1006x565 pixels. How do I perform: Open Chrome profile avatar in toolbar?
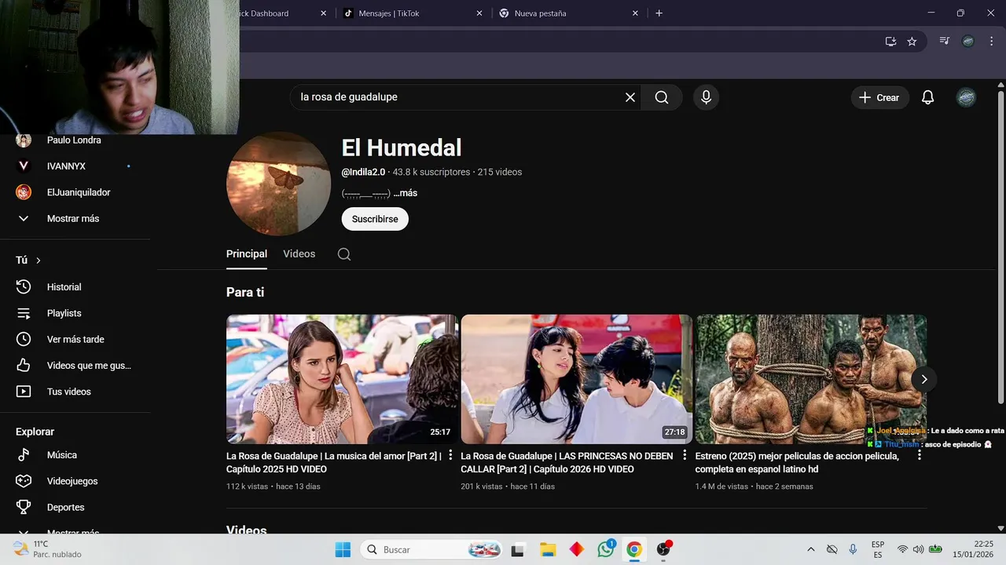pos(968,41)
